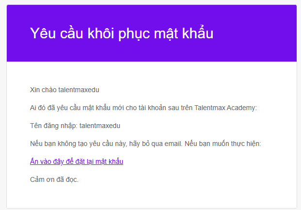Click the phrase "Nếu bạn muốn thực hiện:"

(230, 144)
